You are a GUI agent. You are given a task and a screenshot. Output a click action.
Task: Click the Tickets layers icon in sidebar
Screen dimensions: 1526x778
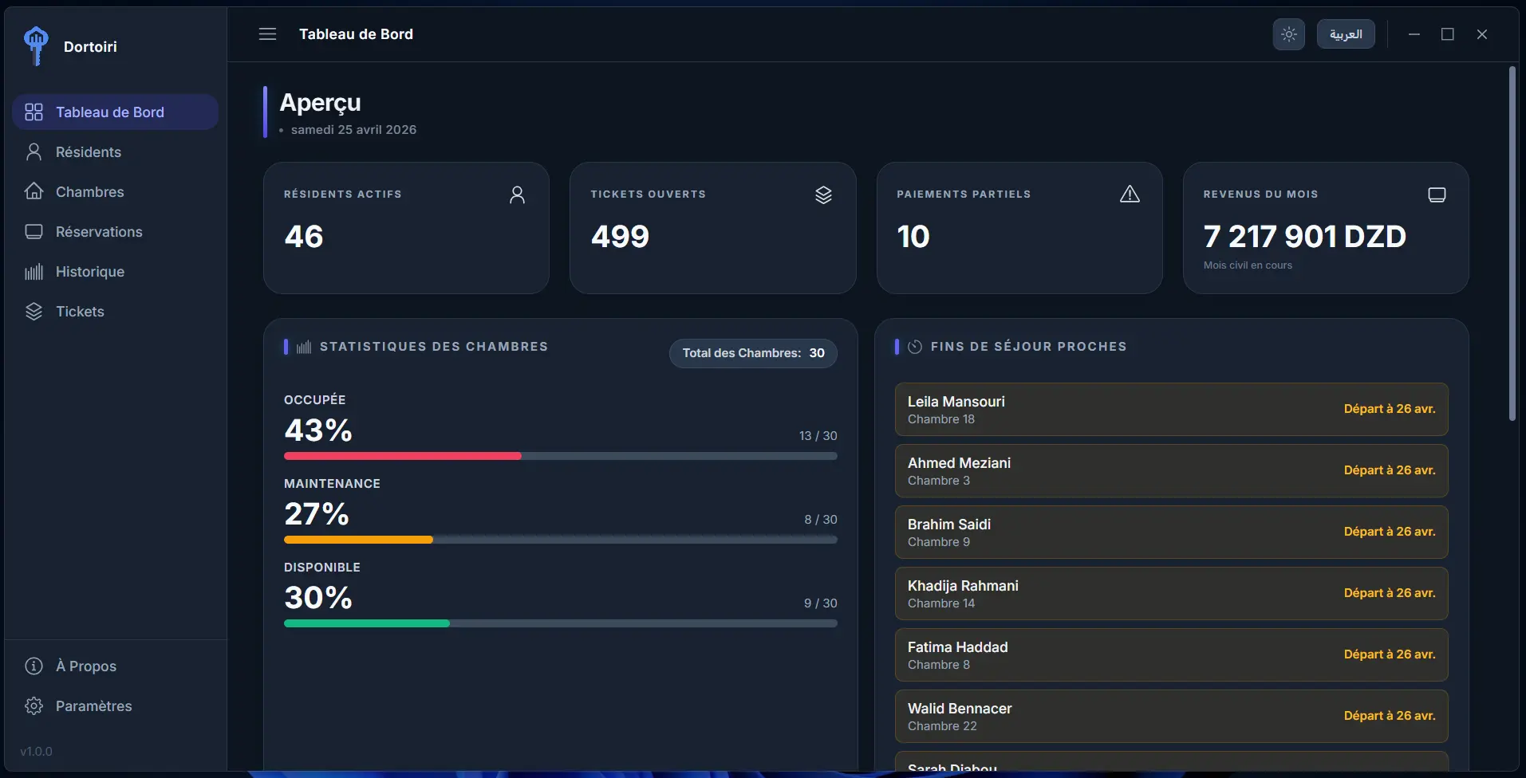point(34,312)
